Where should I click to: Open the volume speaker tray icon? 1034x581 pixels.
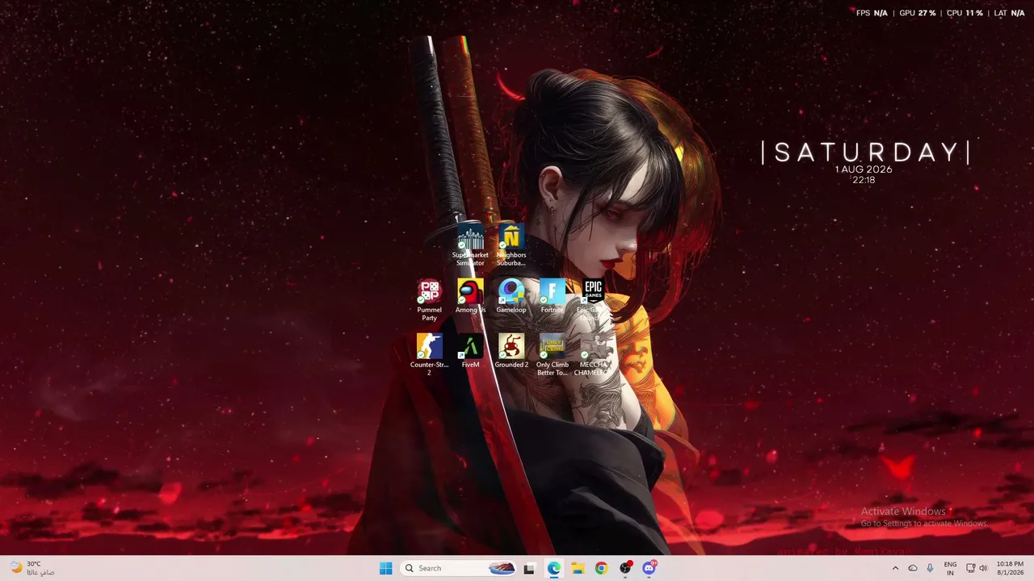pyautogui.click(x=983, y=568)
